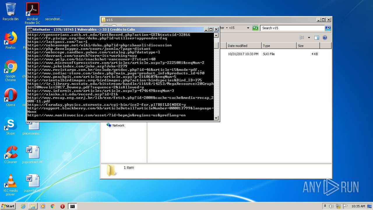Open the network tray icon
373x210 pixels.
338,206
